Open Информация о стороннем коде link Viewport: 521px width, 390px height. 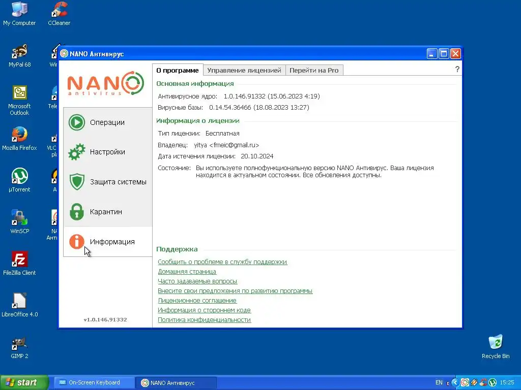(204, 310)
